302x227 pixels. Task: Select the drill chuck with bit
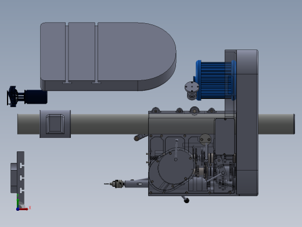[x=114, y=184]
